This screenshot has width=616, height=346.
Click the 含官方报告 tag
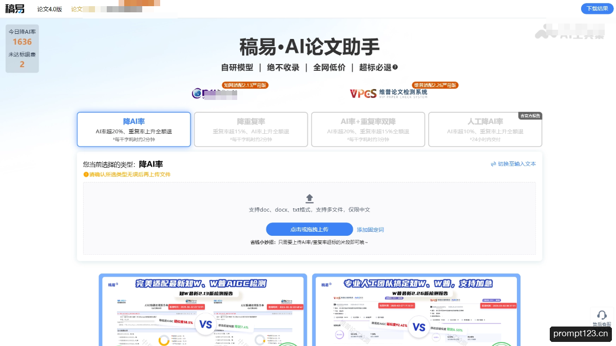[x=530, y=115]
